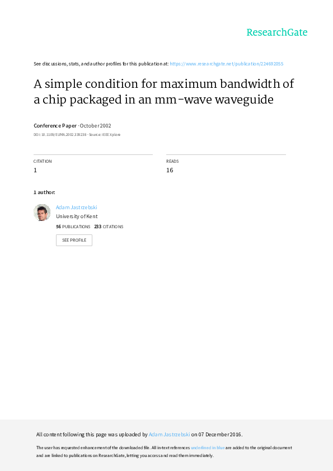Screen dimensions: 333x471
Task: Click the DOI and IEEE Xplore source line
Action: [x=77, y=135]
